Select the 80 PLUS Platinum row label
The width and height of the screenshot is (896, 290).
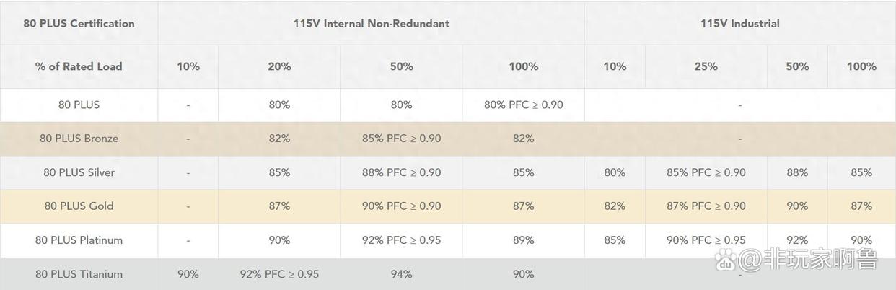pos(79,240)
